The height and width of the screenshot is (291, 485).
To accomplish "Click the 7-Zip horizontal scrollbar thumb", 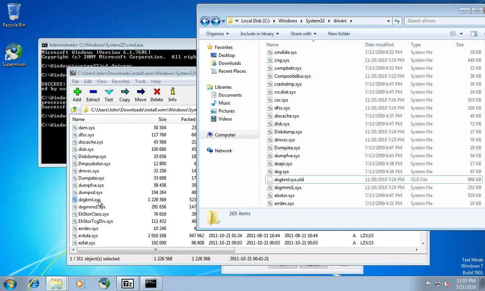I will pos(156,250).
